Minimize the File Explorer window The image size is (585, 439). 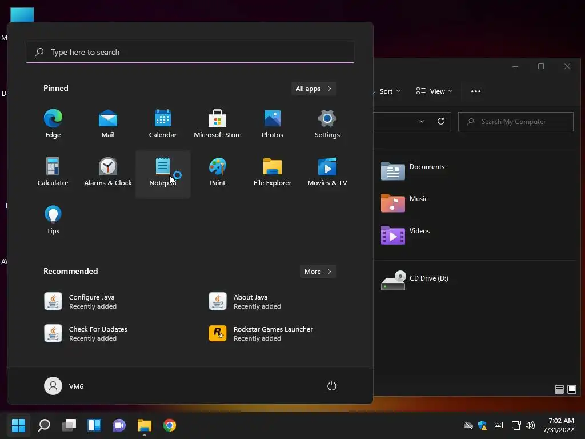click(x=515, y=66)
